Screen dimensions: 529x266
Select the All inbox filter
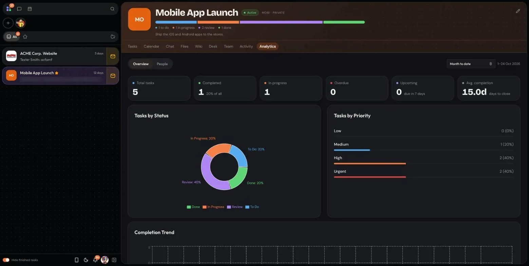coord(12,37)
